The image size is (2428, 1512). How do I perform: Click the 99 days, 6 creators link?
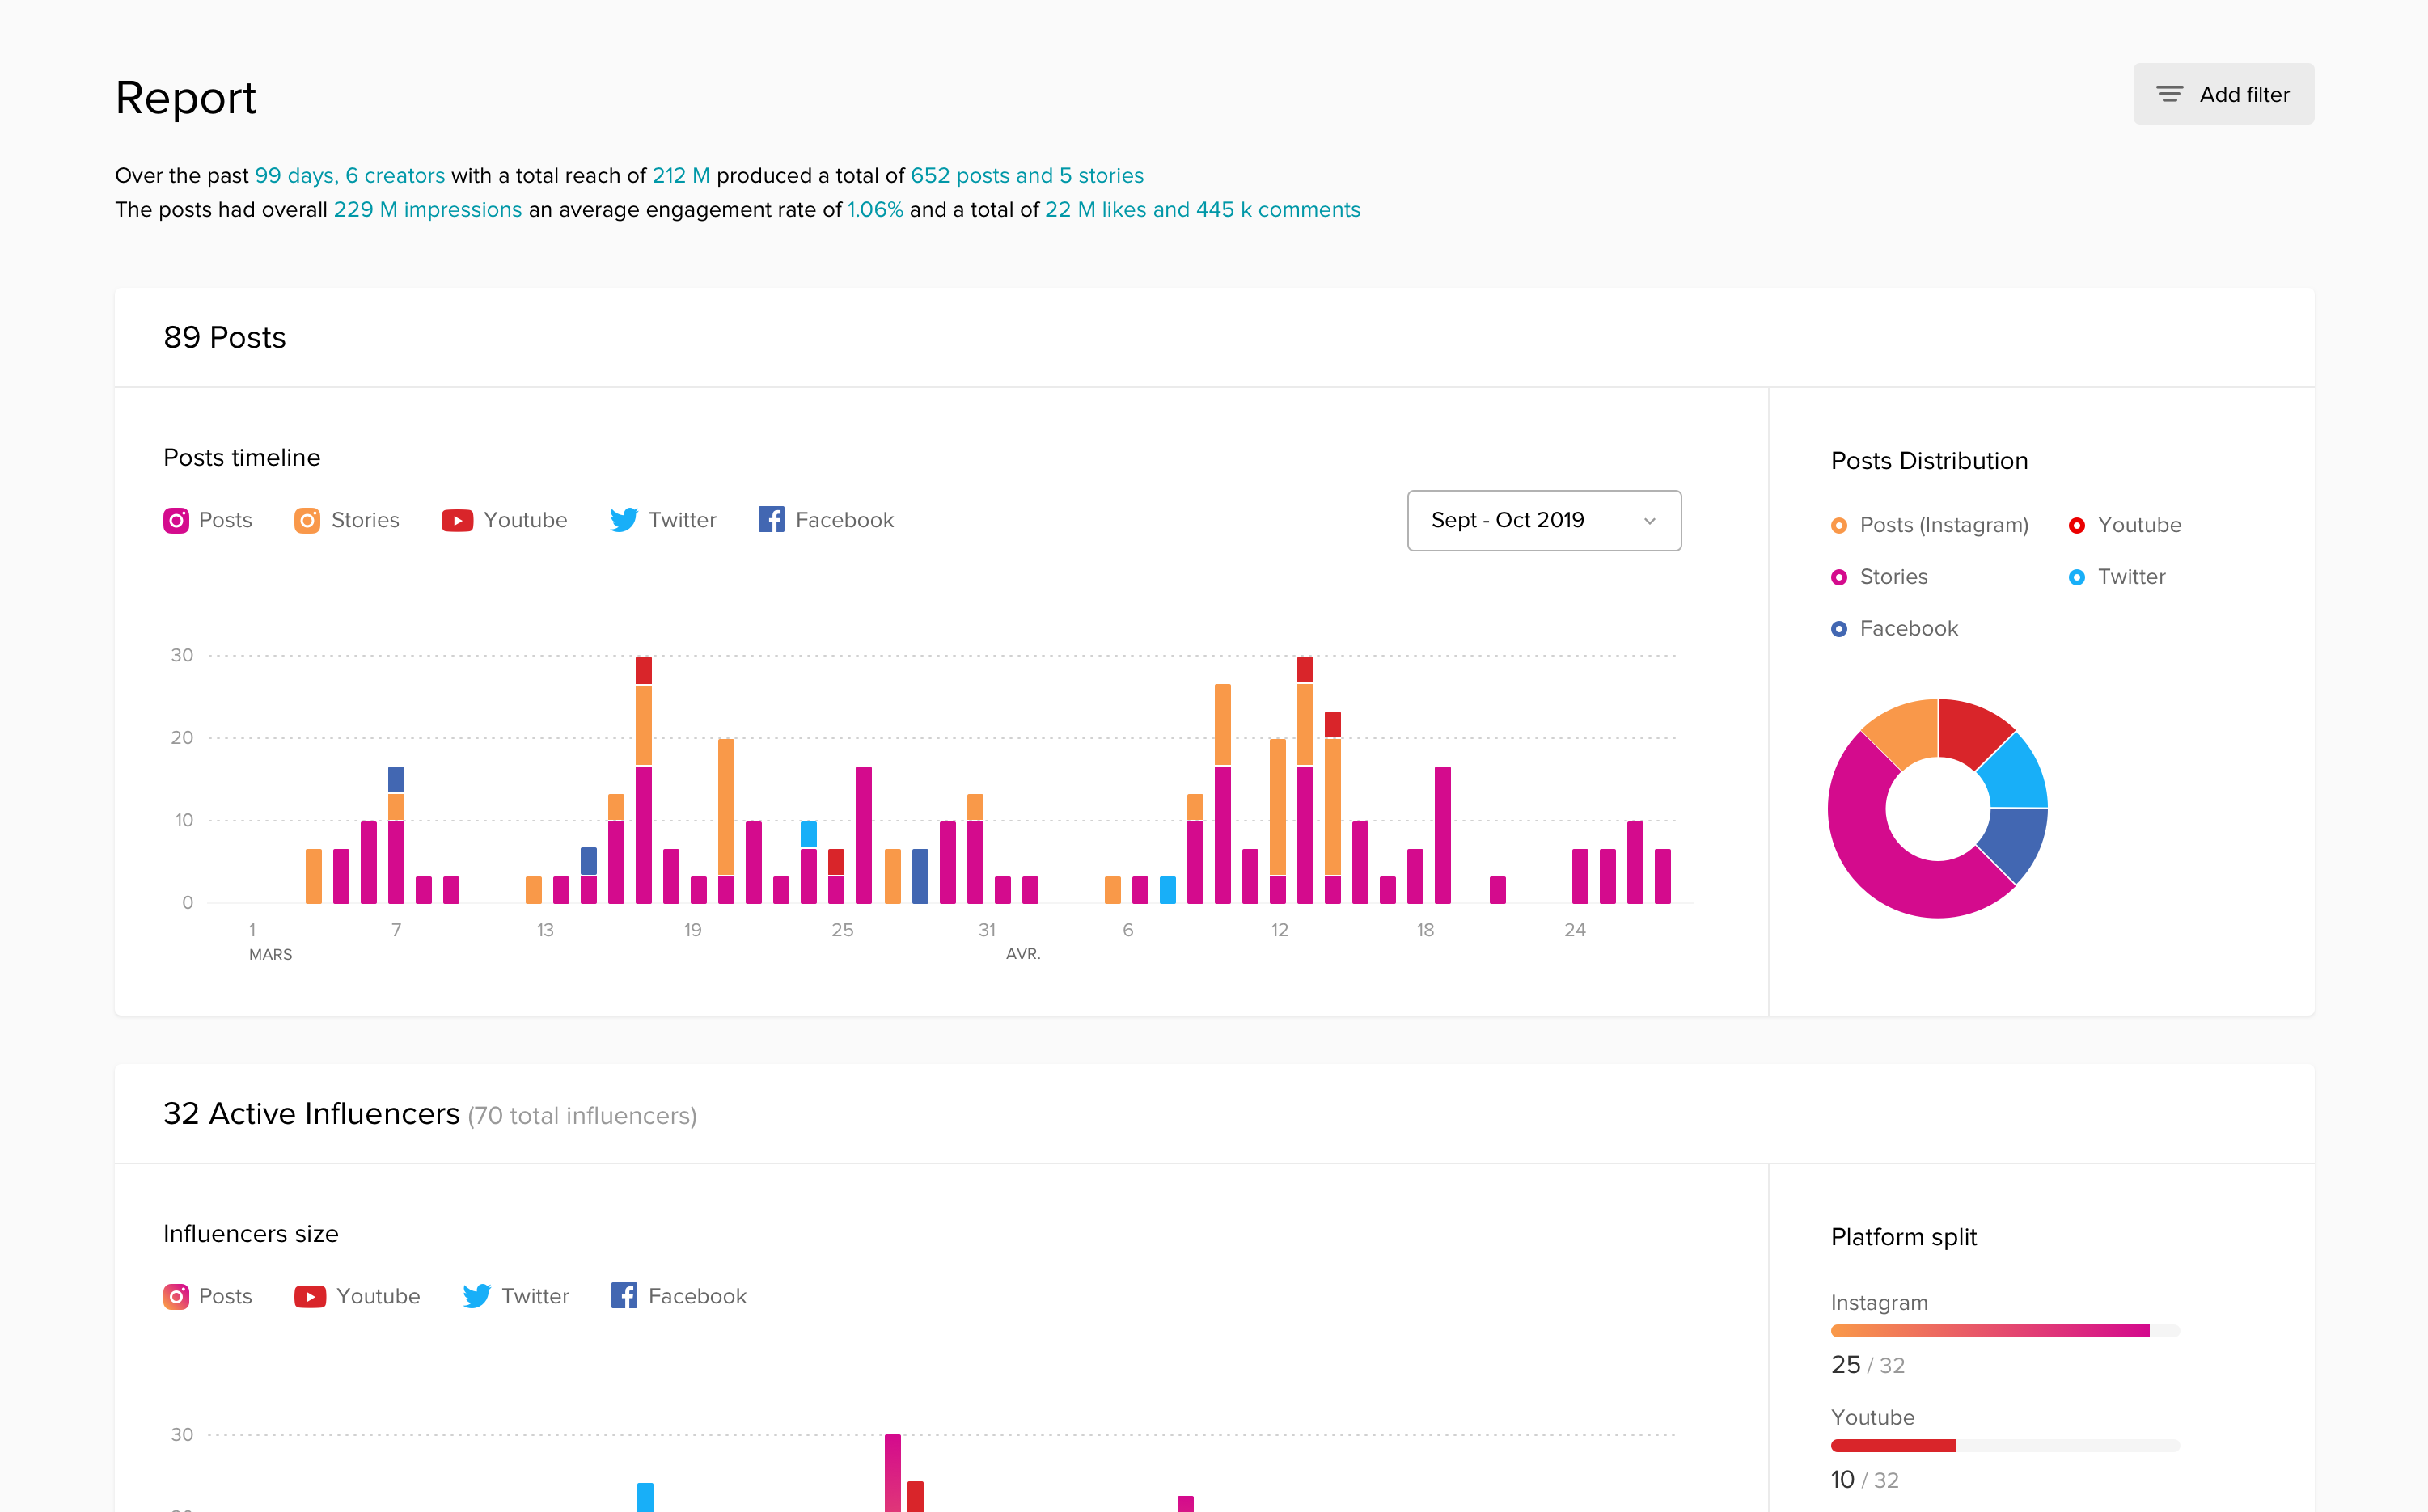tap(349, 176)
